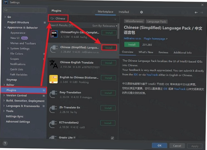The image size is (207, 150).
Task: Expand the Version Control chevron
Action: (x=4, y=95)
